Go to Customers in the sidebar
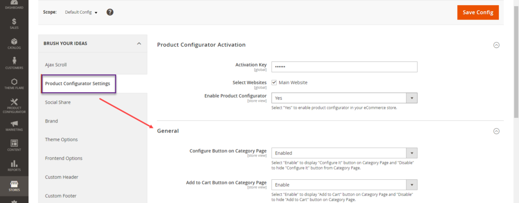The width and height of the screenshot is (519, 203). click(14, 63)
